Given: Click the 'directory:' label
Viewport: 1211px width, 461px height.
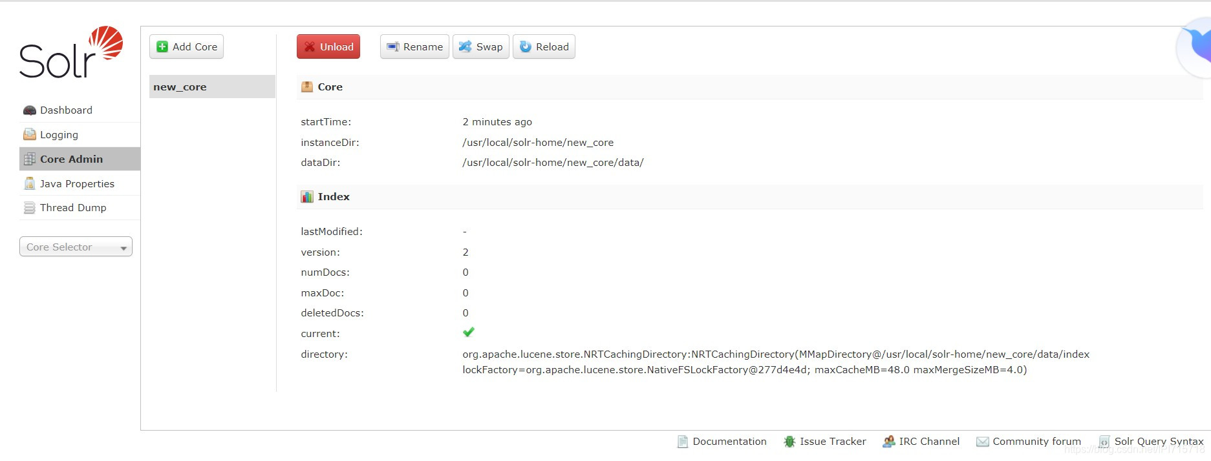Looking at the screenshot, I should [324, 354].
